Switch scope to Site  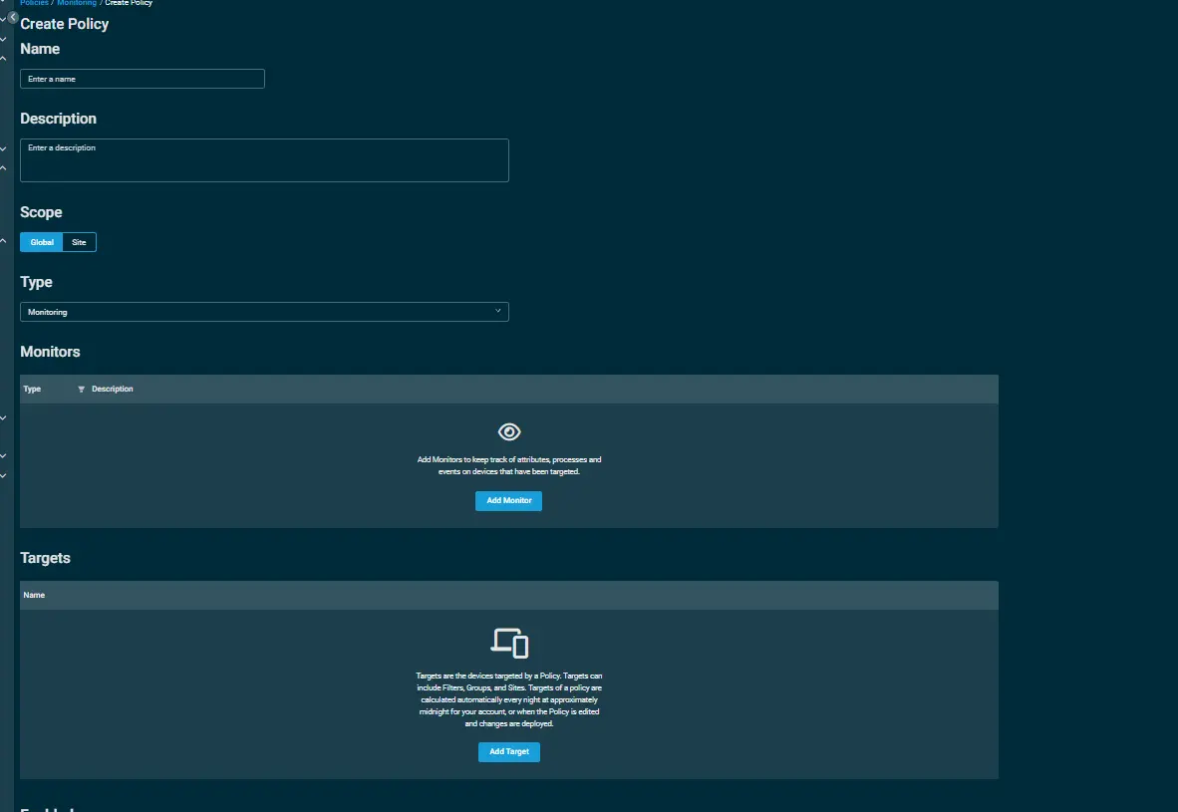[79, 242]
